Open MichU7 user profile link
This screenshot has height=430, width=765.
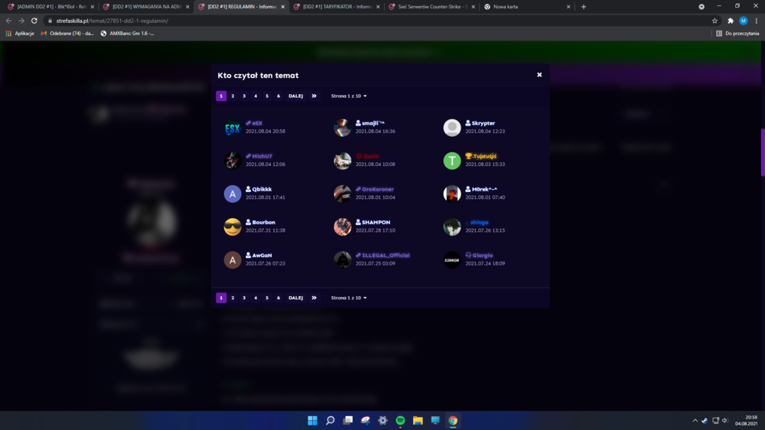262,156
